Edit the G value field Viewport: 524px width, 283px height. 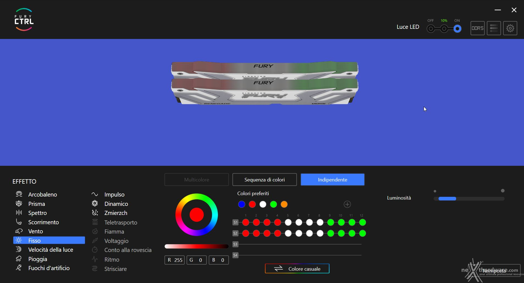[x=196, y=260]
